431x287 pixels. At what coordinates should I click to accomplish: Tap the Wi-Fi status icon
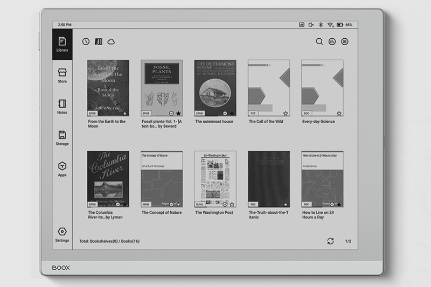[330, 25]
